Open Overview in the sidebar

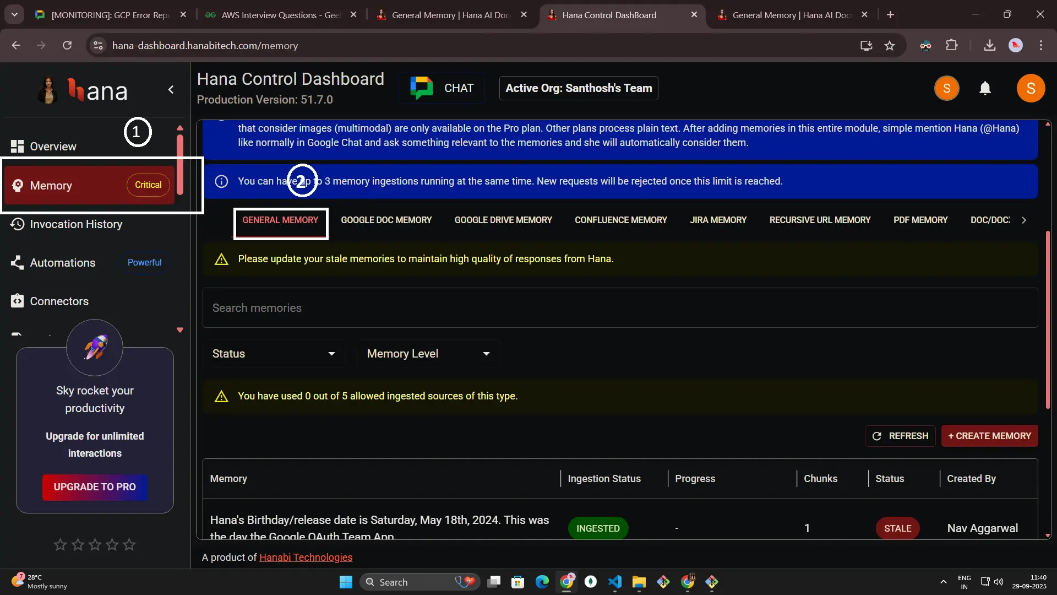pyautogui.click(x=53, y=147)
